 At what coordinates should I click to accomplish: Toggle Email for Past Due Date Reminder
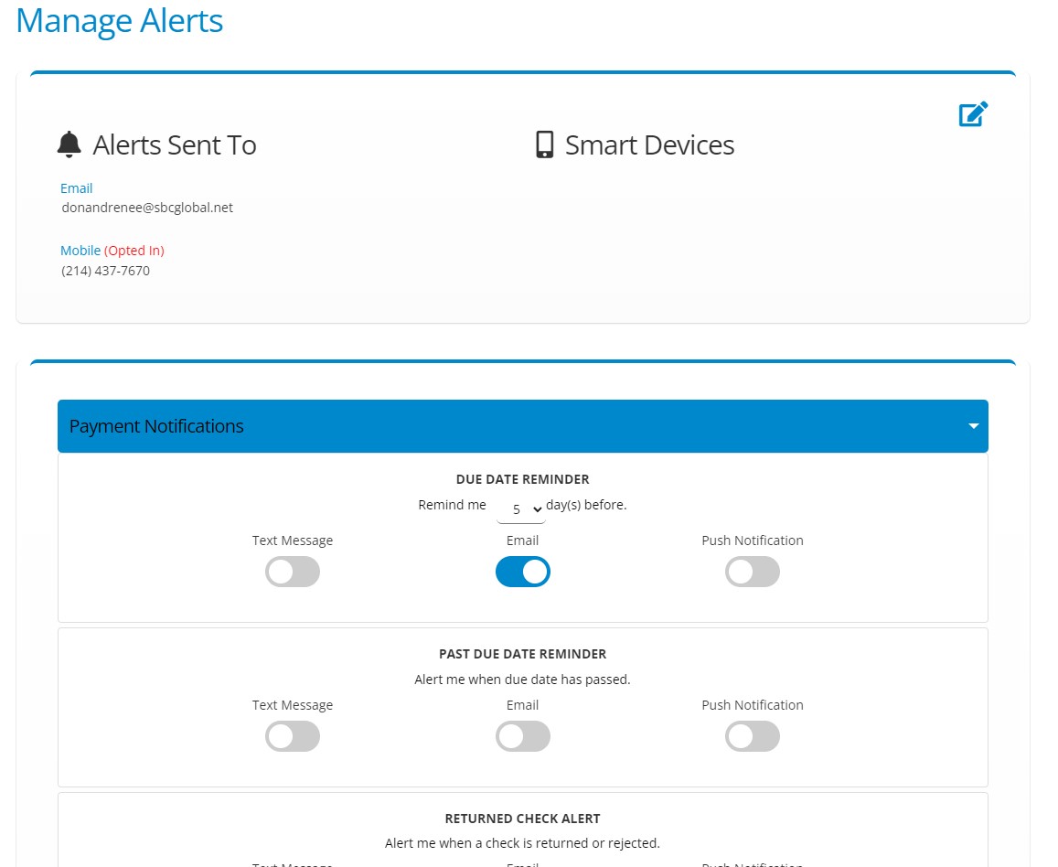tap(523, 736)
